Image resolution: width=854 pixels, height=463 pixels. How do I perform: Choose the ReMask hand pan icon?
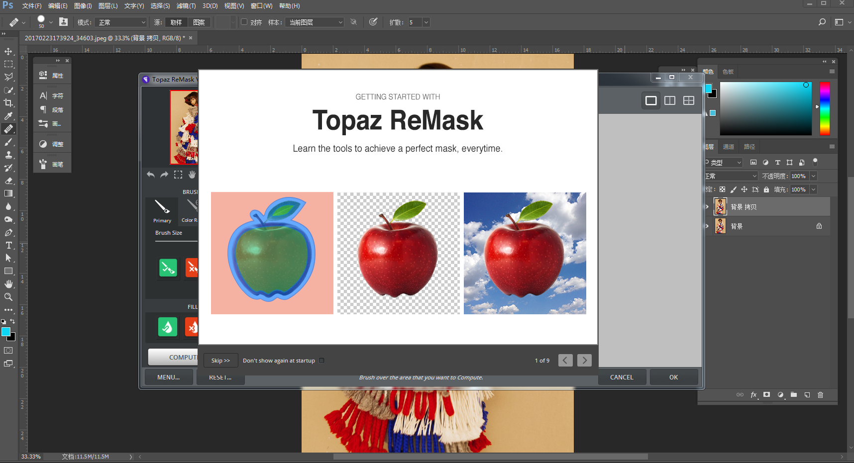(x=192, y=175)
